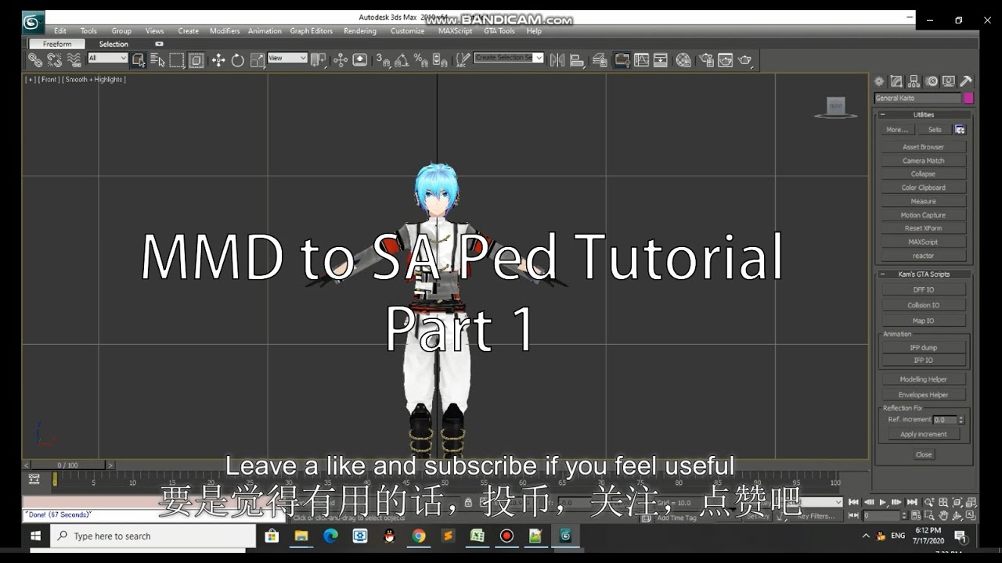The height and width of the screenshot is (563, 1002).
Task: Click the time slider 0 / 100
Action: click(68, 465)
